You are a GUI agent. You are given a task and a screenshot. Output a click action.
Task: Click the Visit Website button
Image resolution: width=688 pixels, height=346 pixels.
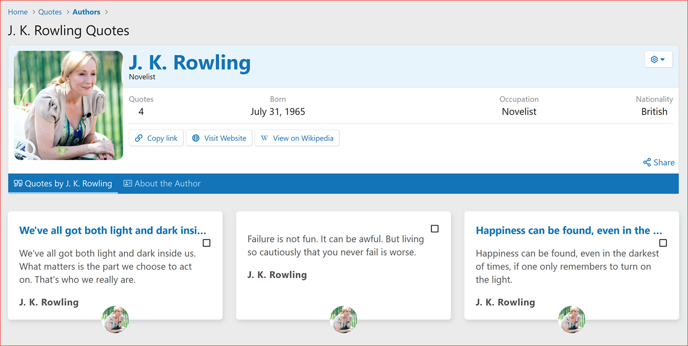tap(219, 138)
